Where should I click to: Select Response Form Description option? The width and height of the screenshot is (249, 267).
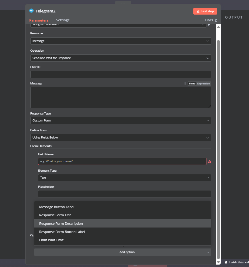[x=123, y=223]
